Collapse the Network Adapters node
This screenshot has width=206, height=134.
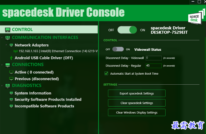point(6,45)
